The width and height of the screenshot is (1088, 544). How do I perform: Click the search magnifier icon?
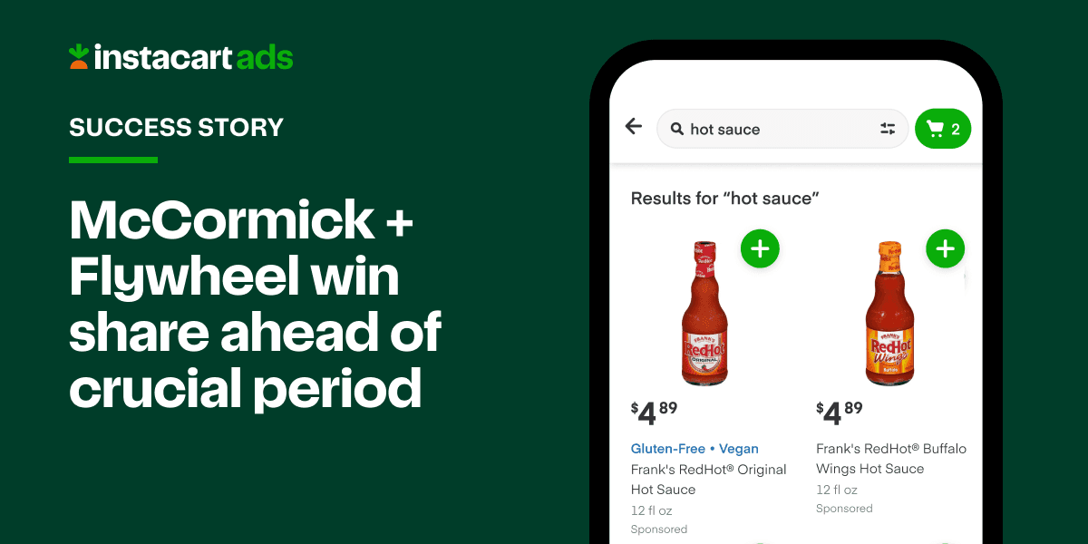click(x=676, y=129)
